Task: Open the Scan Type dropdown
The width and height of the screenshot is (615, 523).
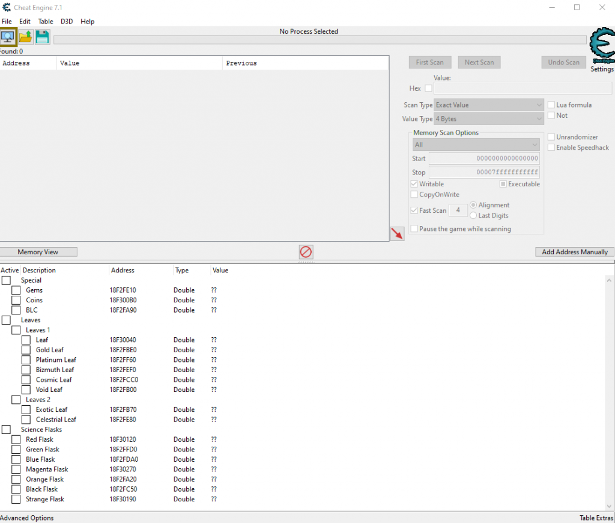Action: point(489,105)
